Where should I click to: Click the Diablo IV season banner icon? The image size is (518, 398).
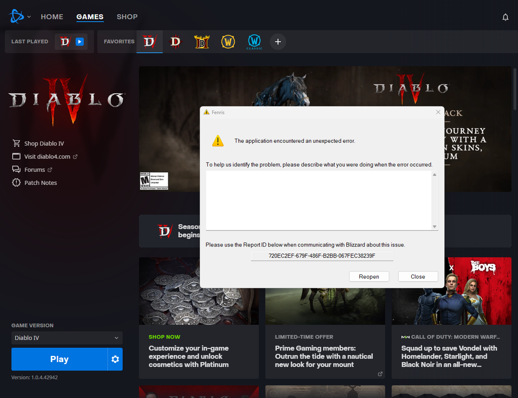[165, 231]
